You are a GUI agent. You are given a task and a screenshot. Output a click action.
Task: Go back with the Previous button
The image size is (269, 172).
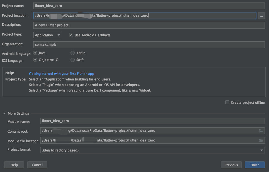coord(231,165)
